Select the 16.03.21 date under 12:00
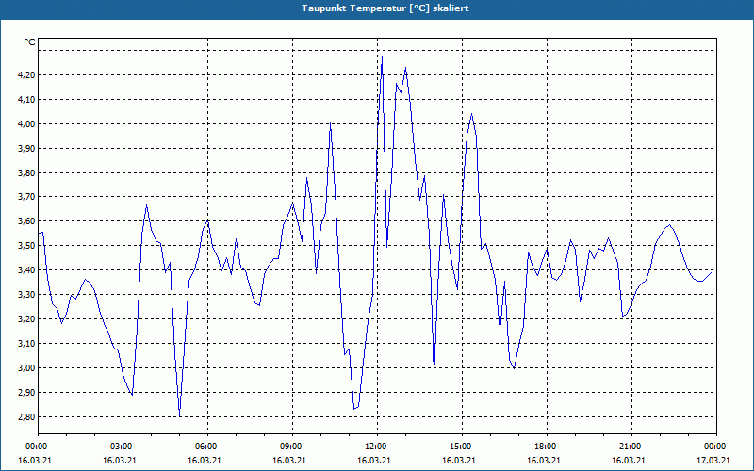The height and width of the screenshot is (471, 754). coord(374,460)
